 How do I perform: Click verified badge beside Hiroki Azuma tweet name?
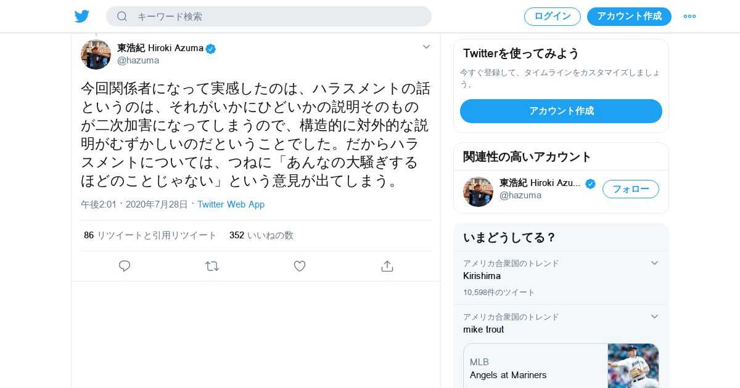pos(211,49)
